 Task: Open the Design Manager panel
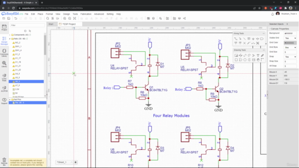pos(4,41)
